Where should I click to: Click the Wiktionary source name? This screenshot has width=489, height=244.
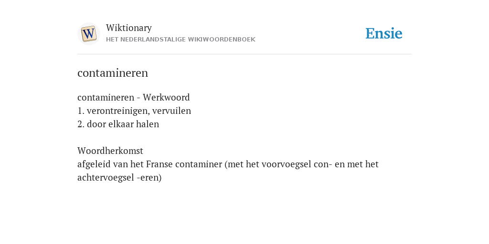tap(129, 28)
